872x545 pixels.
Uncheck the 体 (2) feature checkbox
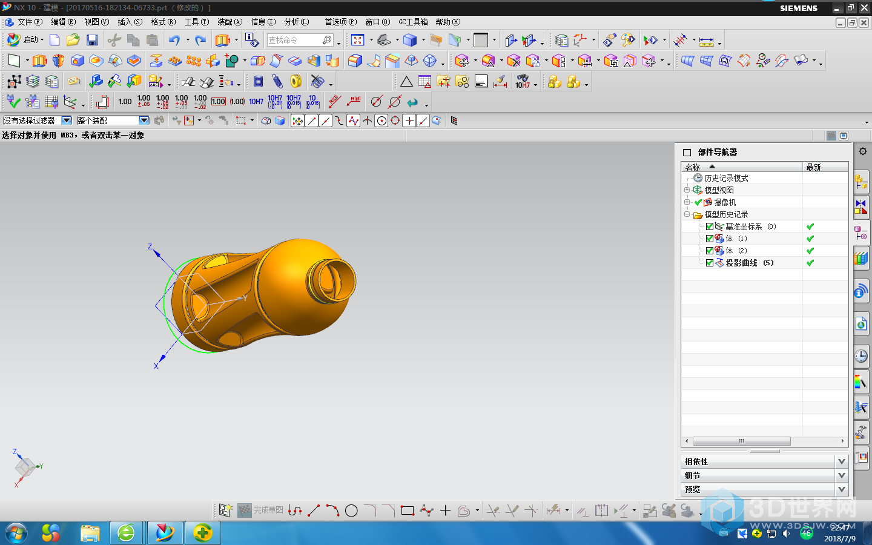pos(710,251)
